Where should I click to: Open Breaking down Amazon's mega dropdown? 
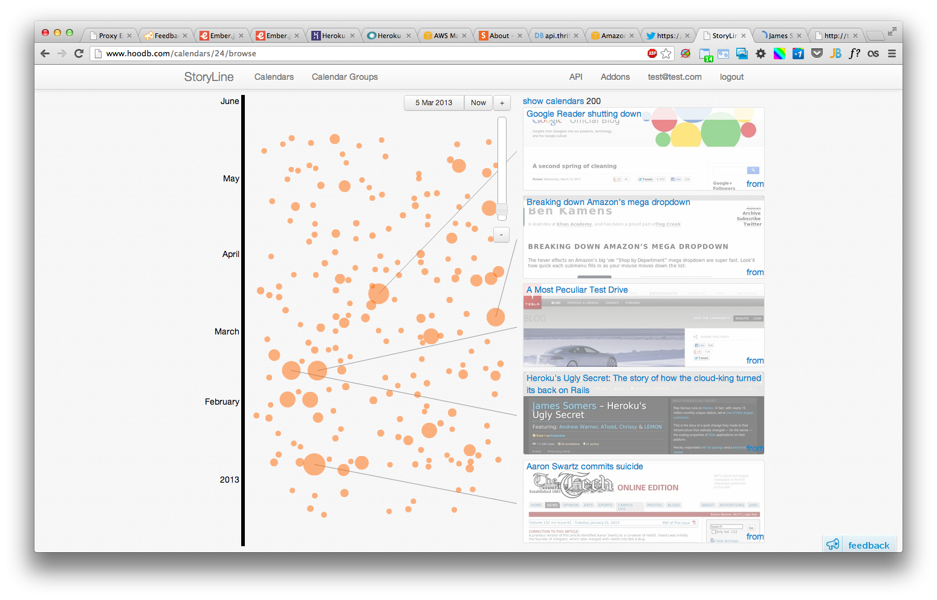tap(608, 202)
